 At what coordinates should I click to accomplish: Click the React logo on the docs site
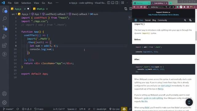tap(136, 20)
